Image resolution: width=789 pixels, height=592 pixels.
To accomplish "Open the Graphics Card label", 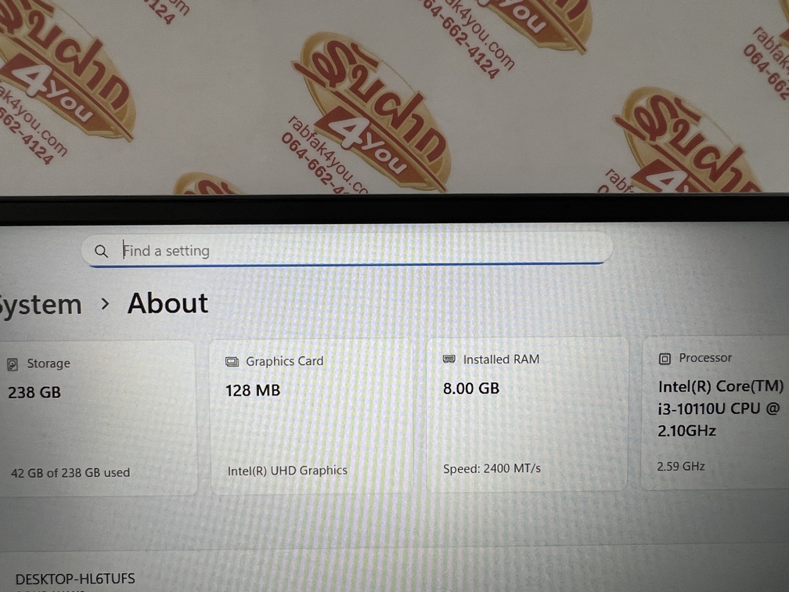I will coord(284,361).
